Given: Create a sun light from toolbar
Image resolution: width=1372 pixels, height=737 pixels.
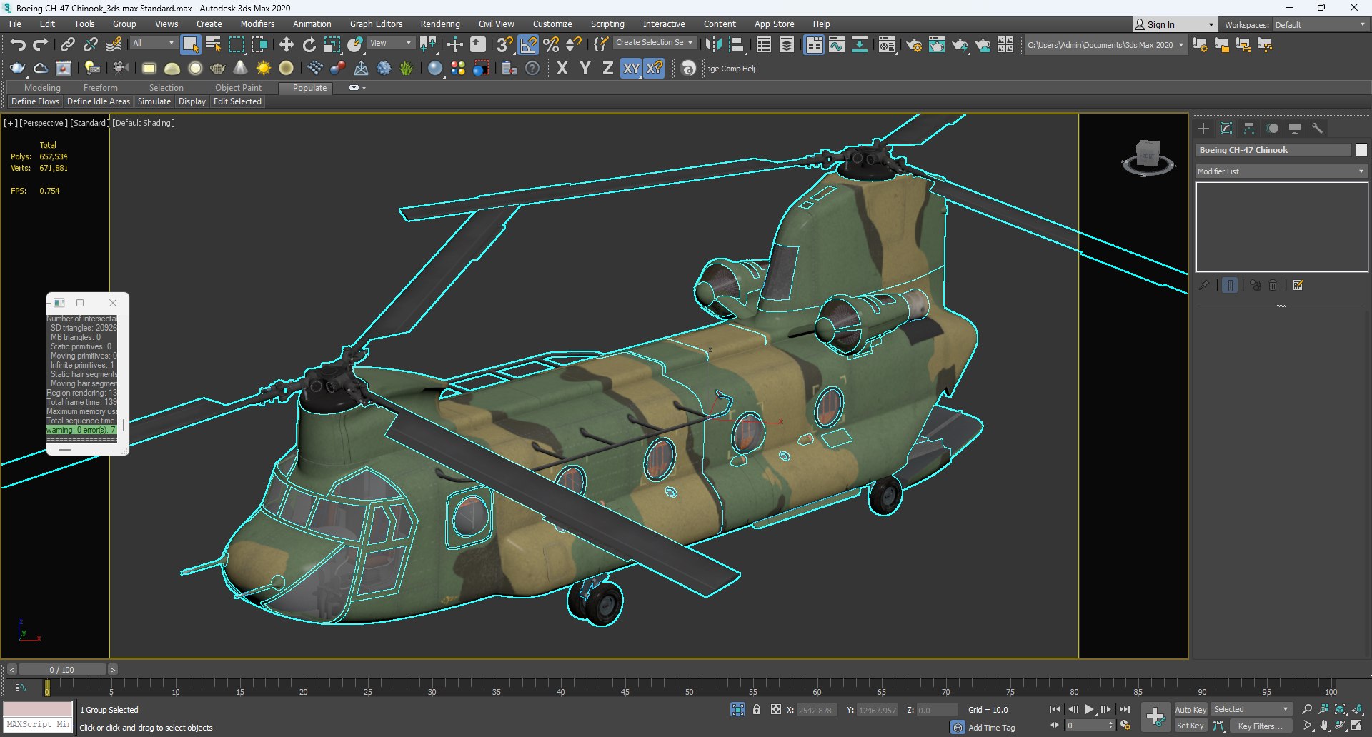Looking at the screenshot, I should pyautogui.click(x=263, y=69).
